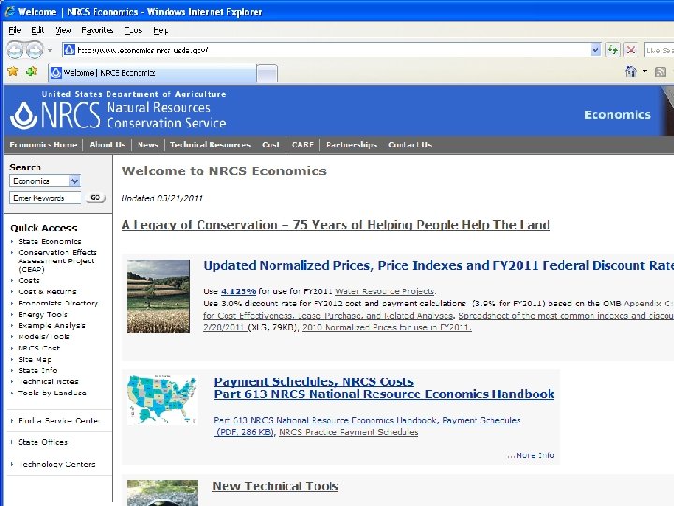The image size is (674, 506).
Task: Click the NRCS raindrop logo
Action: (24, 115)
